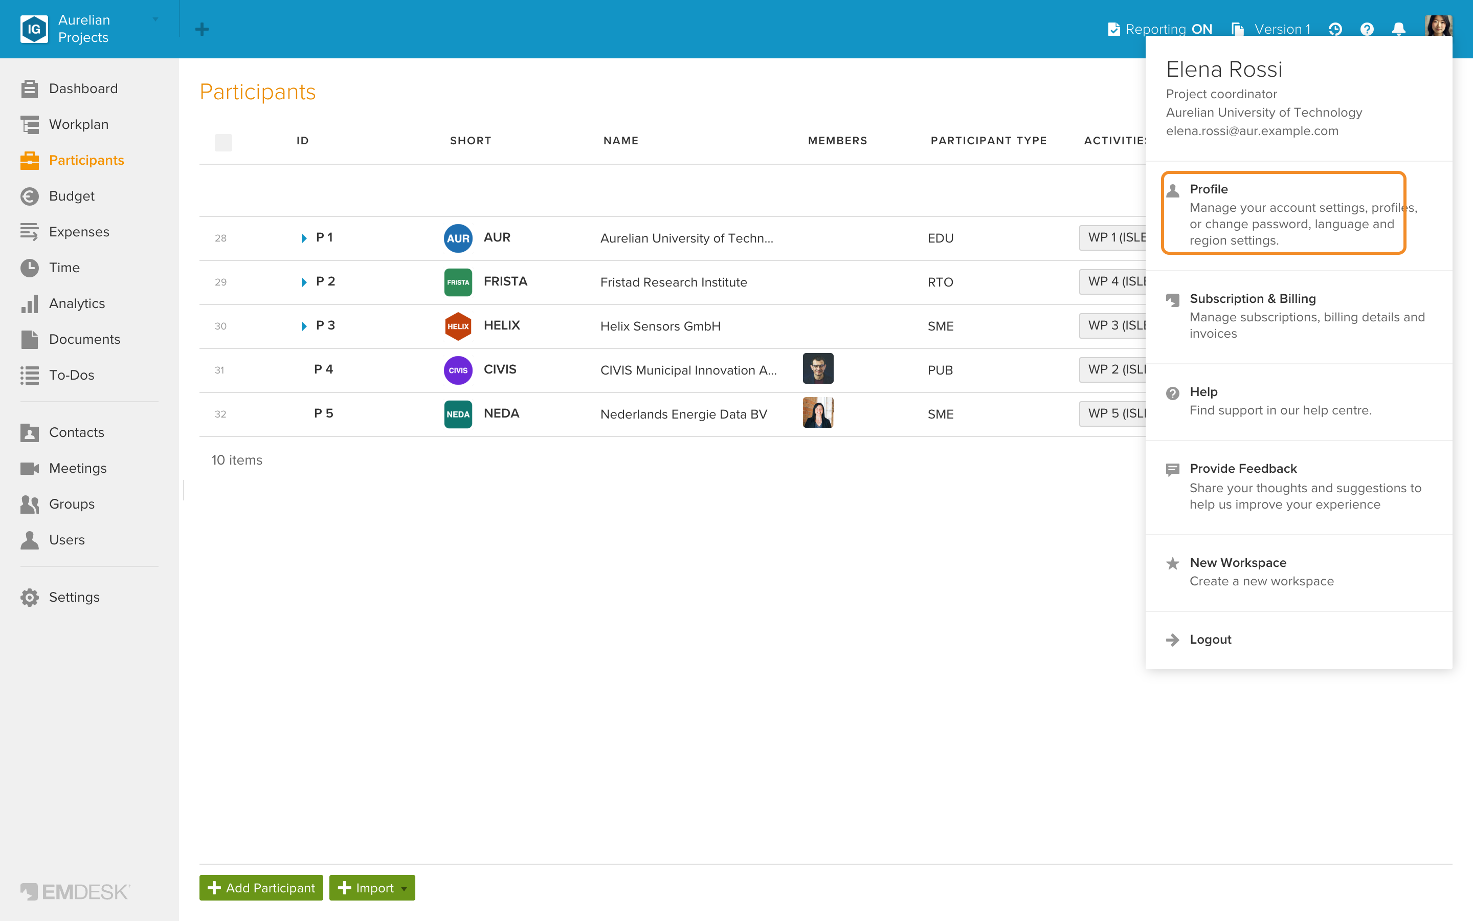Open the notifications bell icon
The image size is (1473, 921).
[1399, 29]
